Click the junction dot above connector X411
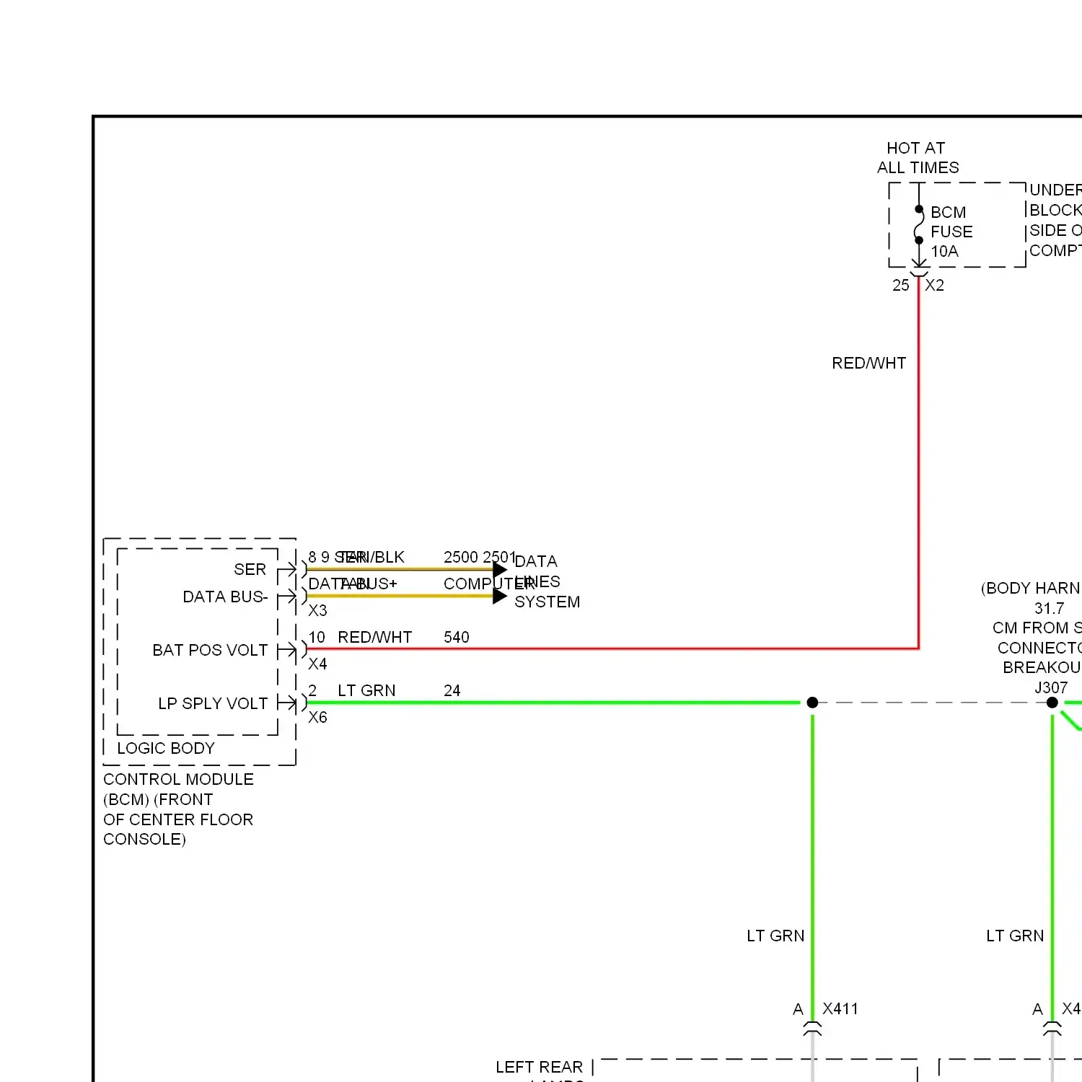 click(812, 703)
